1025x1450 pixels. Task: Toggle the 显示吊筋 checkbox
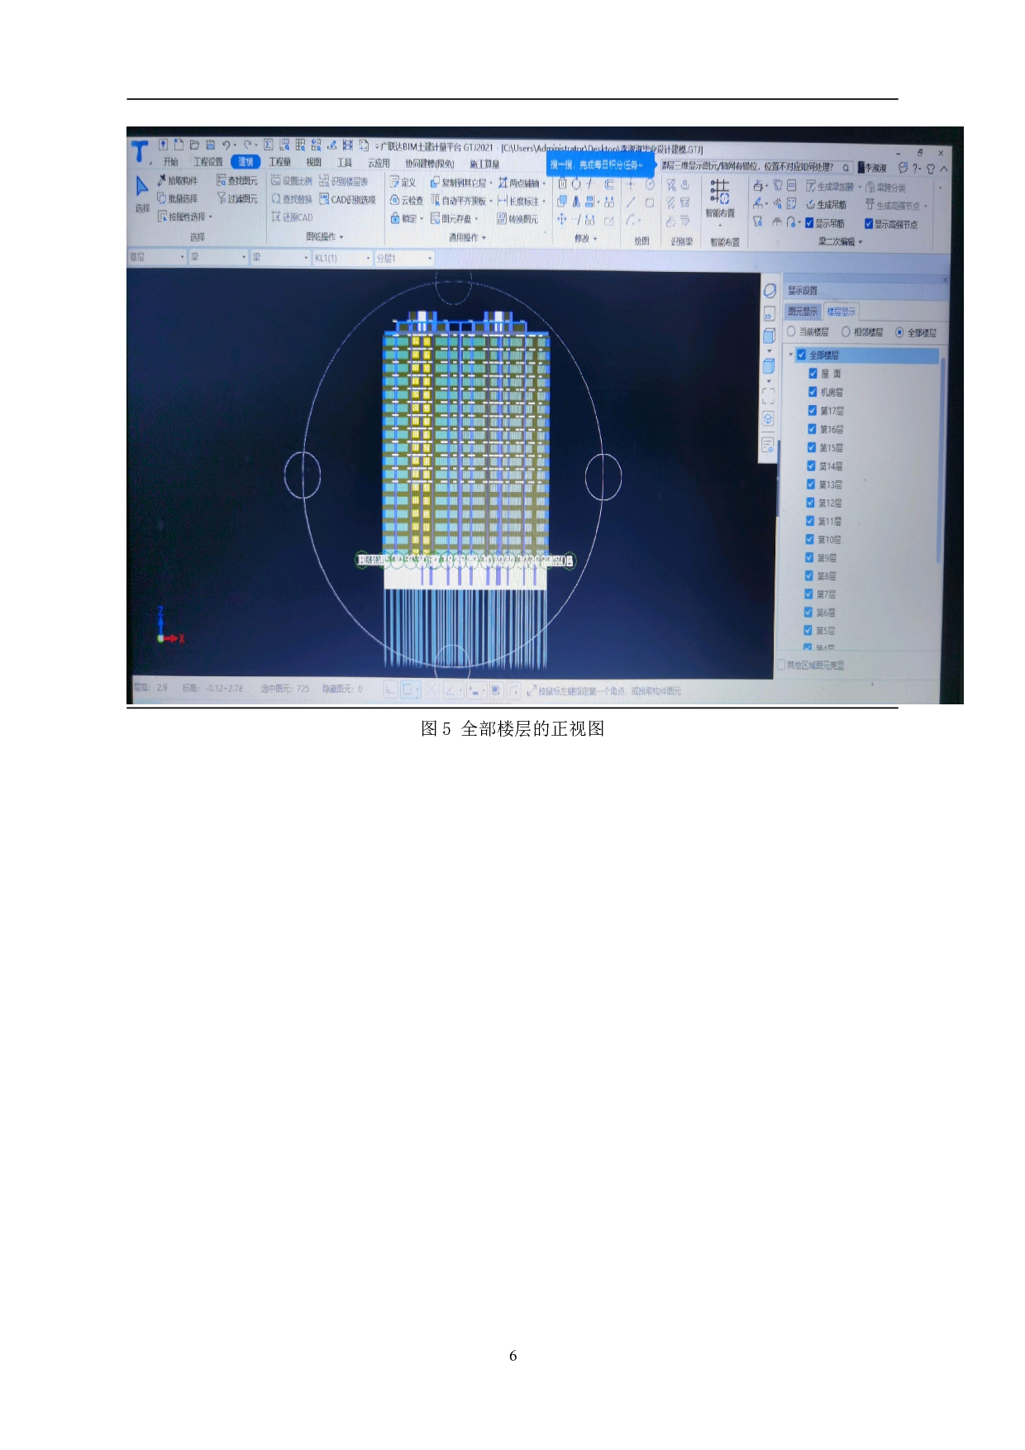[809, 223]
